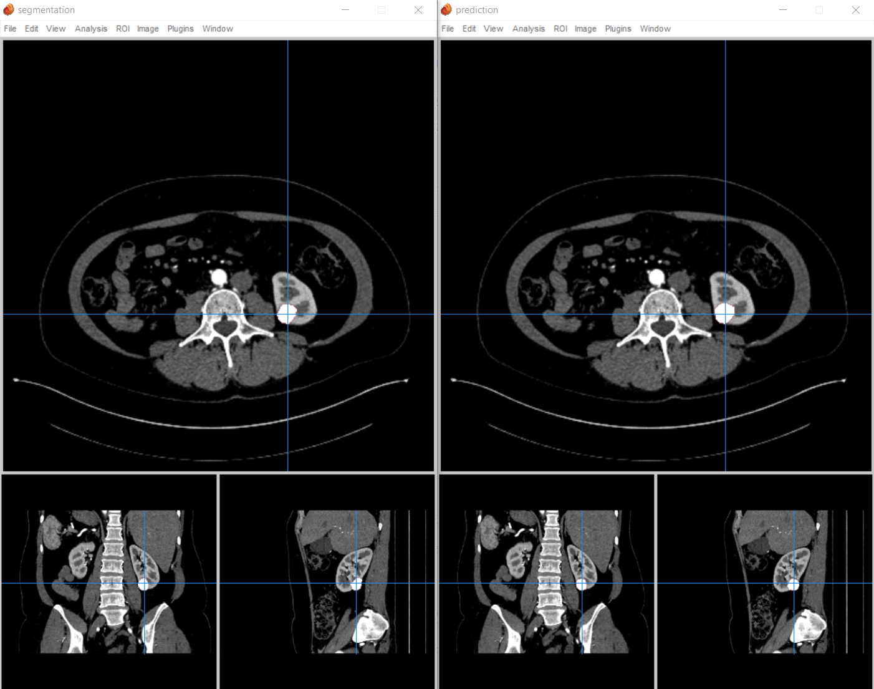Click the segmentation window app icon
Viewport: 874px width, 689px height.
point(9,9)
